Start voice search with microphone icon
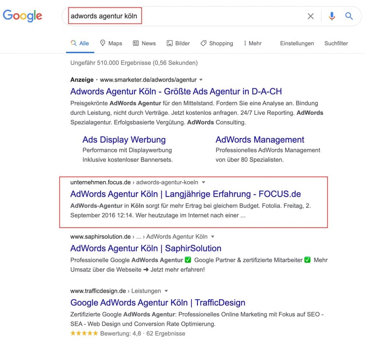 coord(332,16)
